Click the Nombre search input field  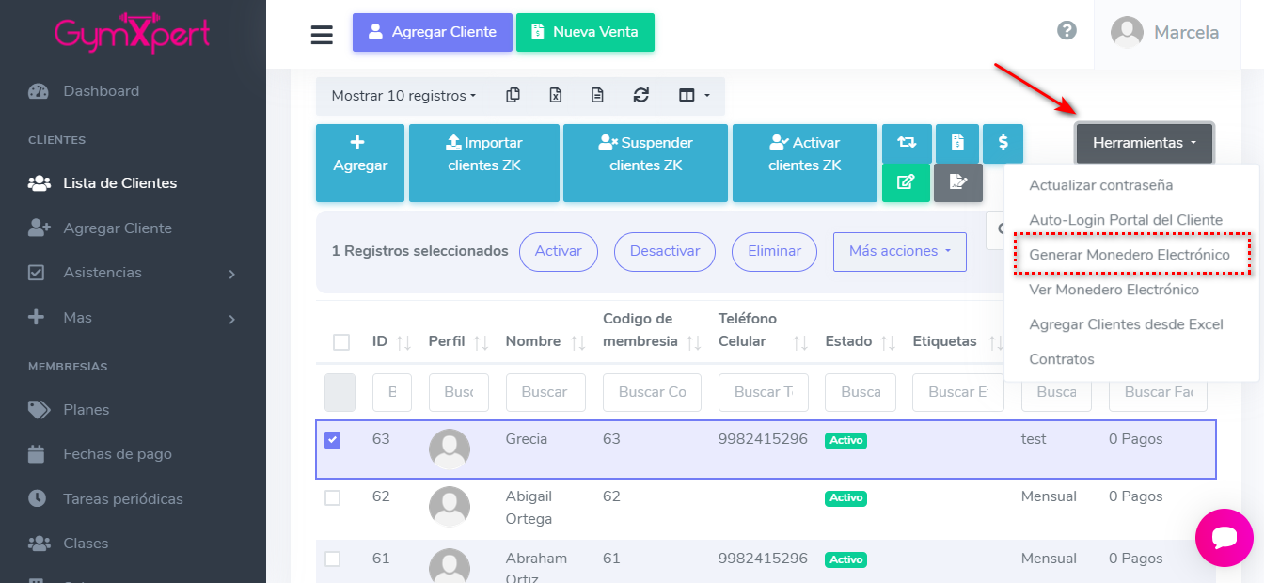(545, 392)
